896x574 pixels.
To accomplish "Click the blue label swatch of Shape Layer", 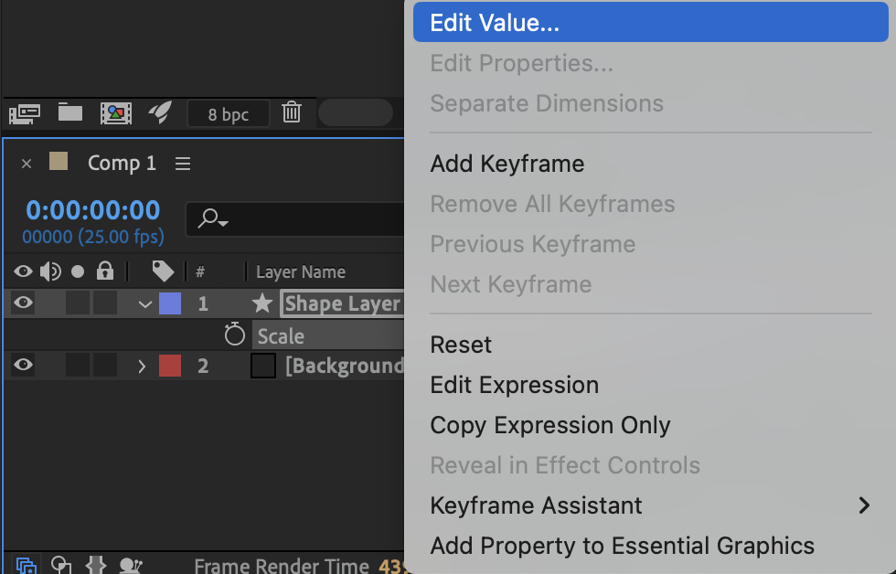I will pos(170,303).
